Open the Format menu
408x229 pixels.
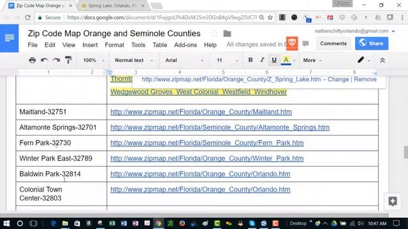(x=115, y=45)
